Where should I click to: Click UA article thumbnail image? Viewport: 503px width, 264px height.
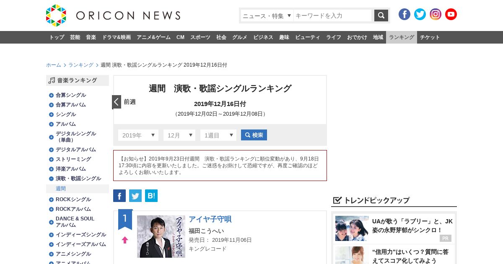pos(352,228)
